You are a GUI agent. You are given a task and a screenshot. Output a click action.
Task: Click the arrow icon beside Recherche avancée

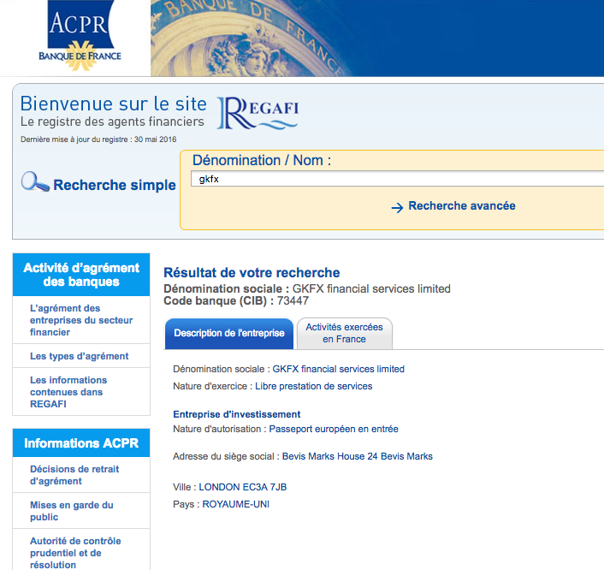point(397,207)
